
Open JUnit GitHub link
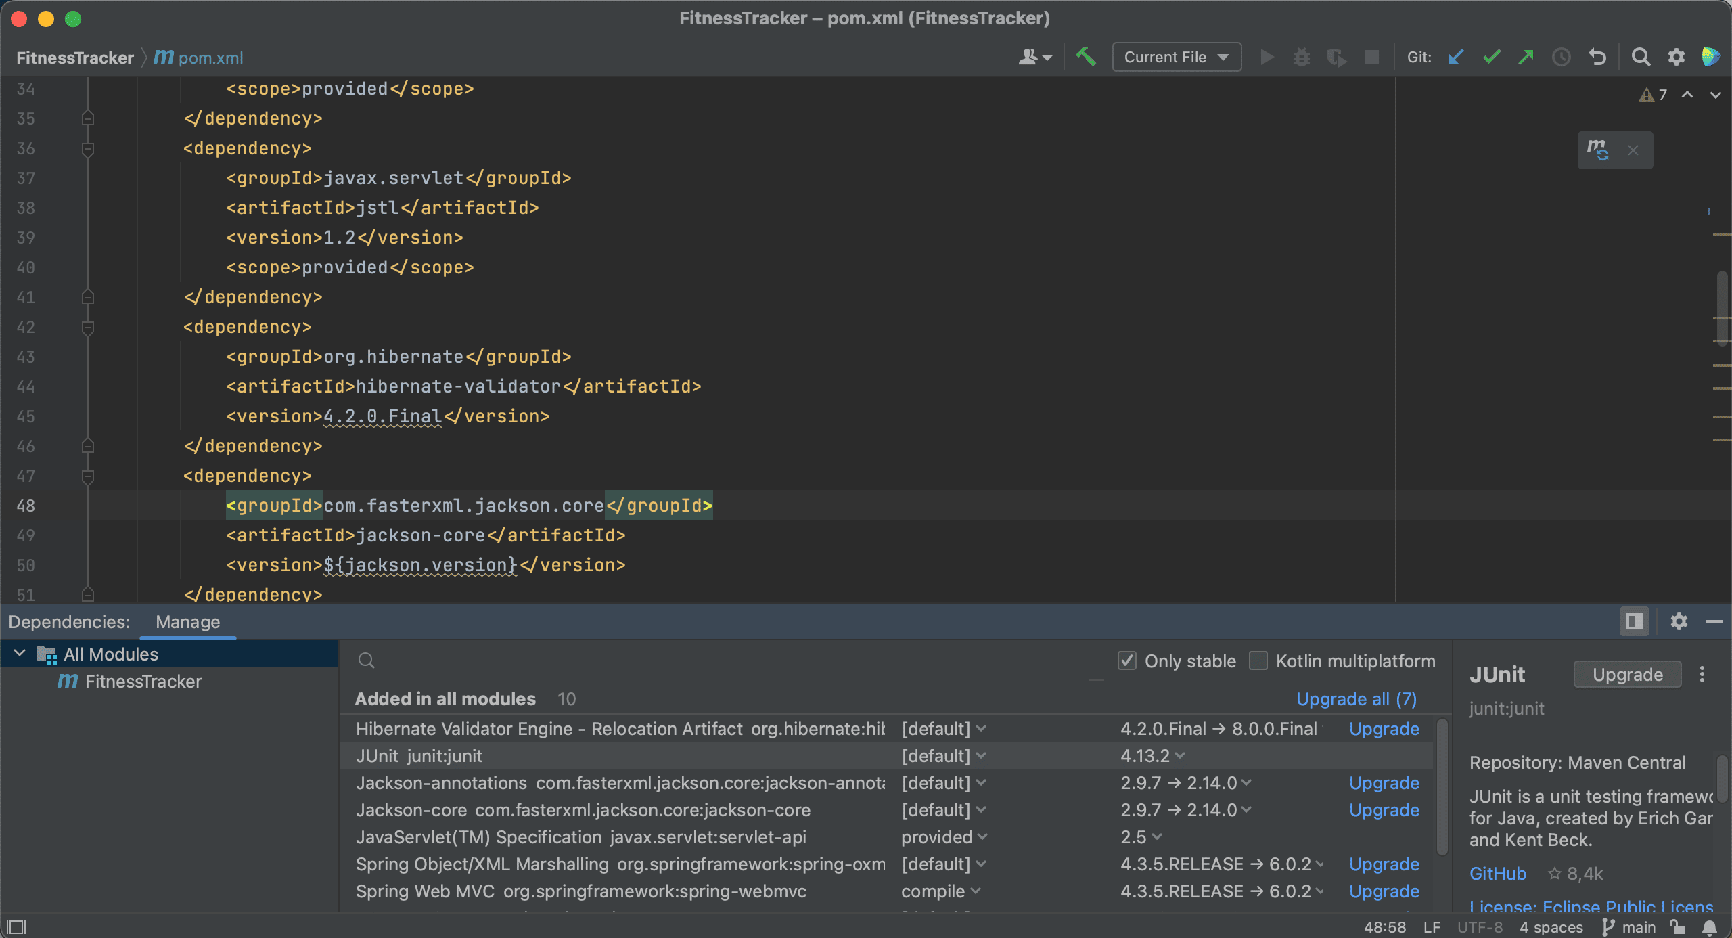click(x=1498, y=874)
